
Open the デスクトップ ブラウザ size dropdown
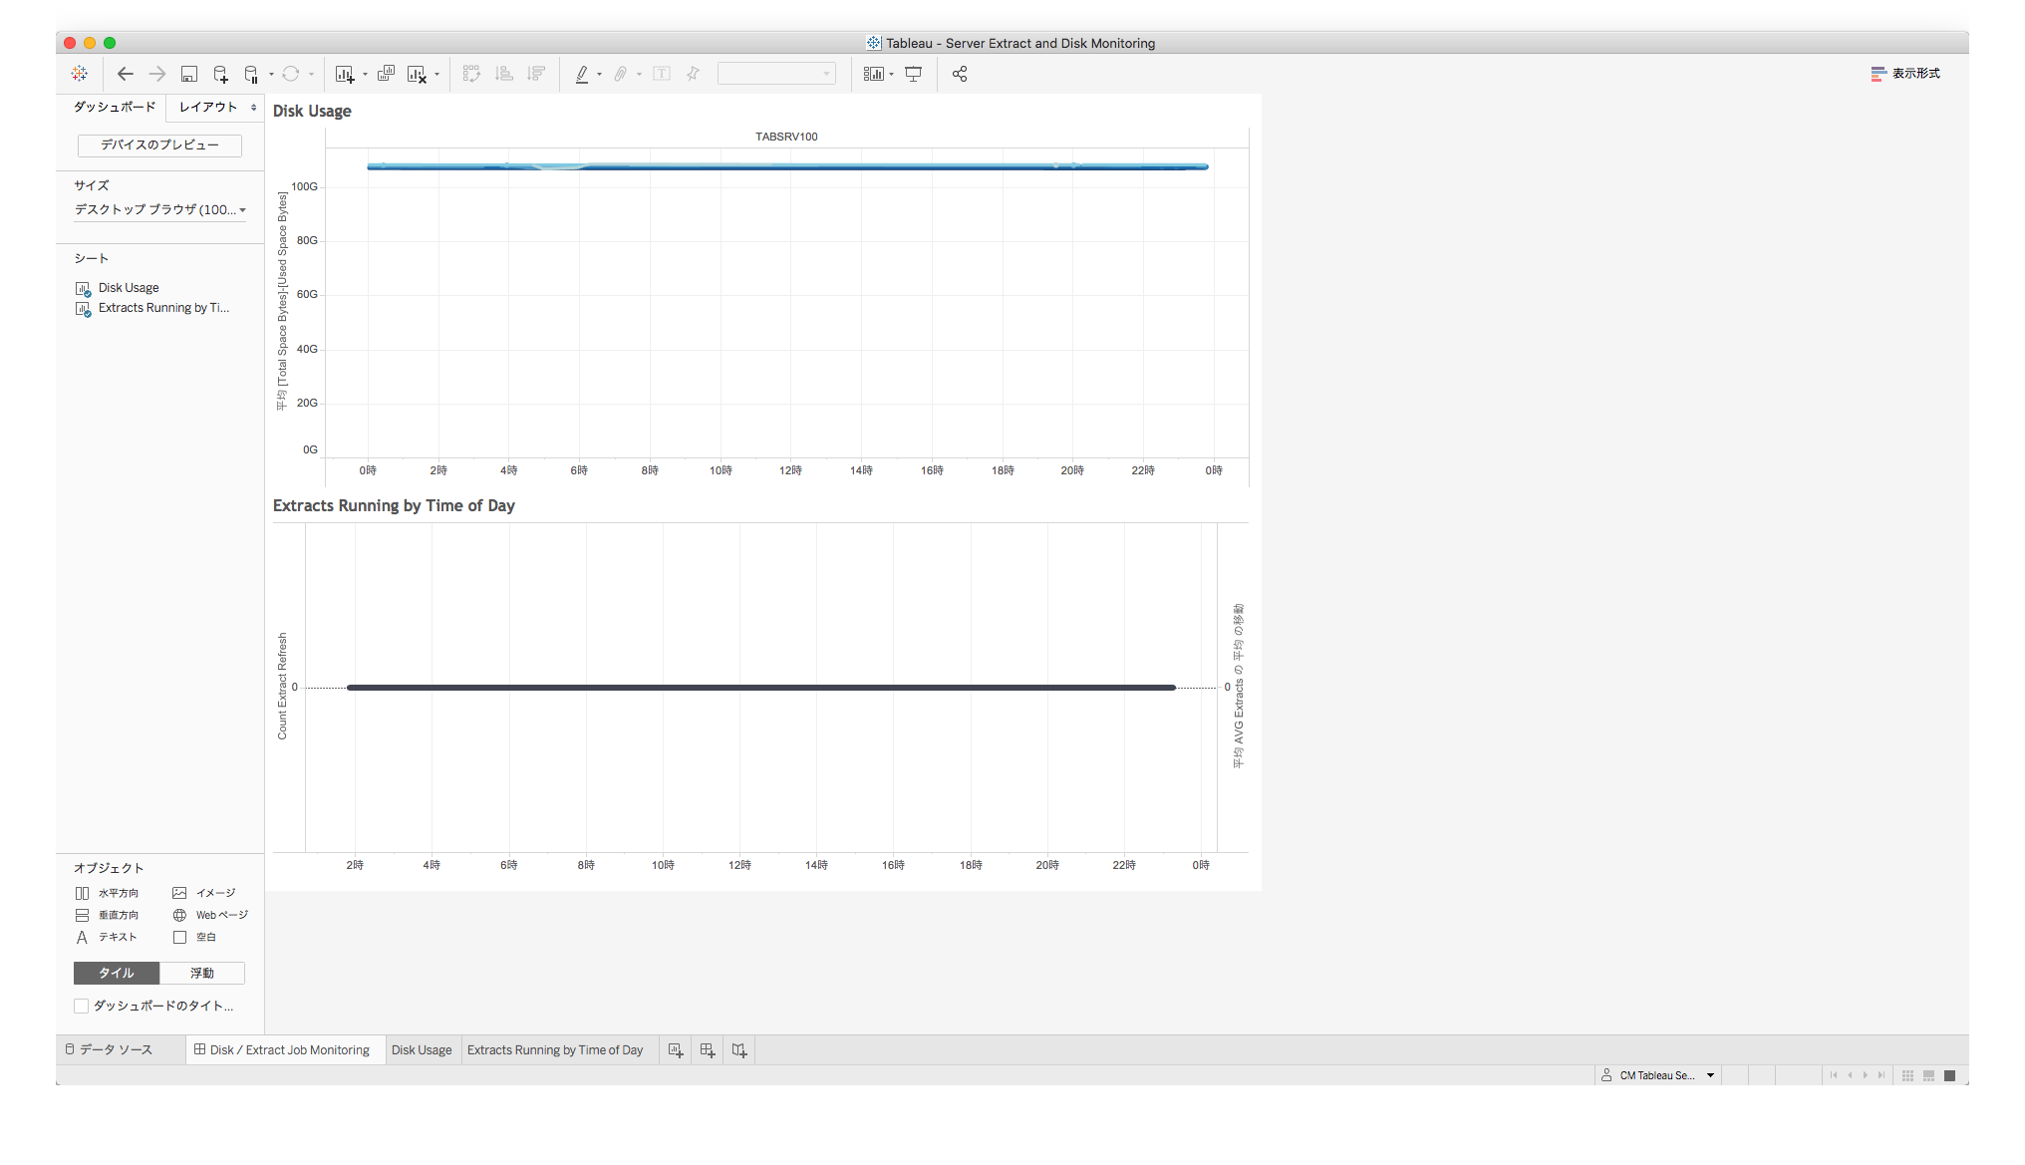point(160,210)
